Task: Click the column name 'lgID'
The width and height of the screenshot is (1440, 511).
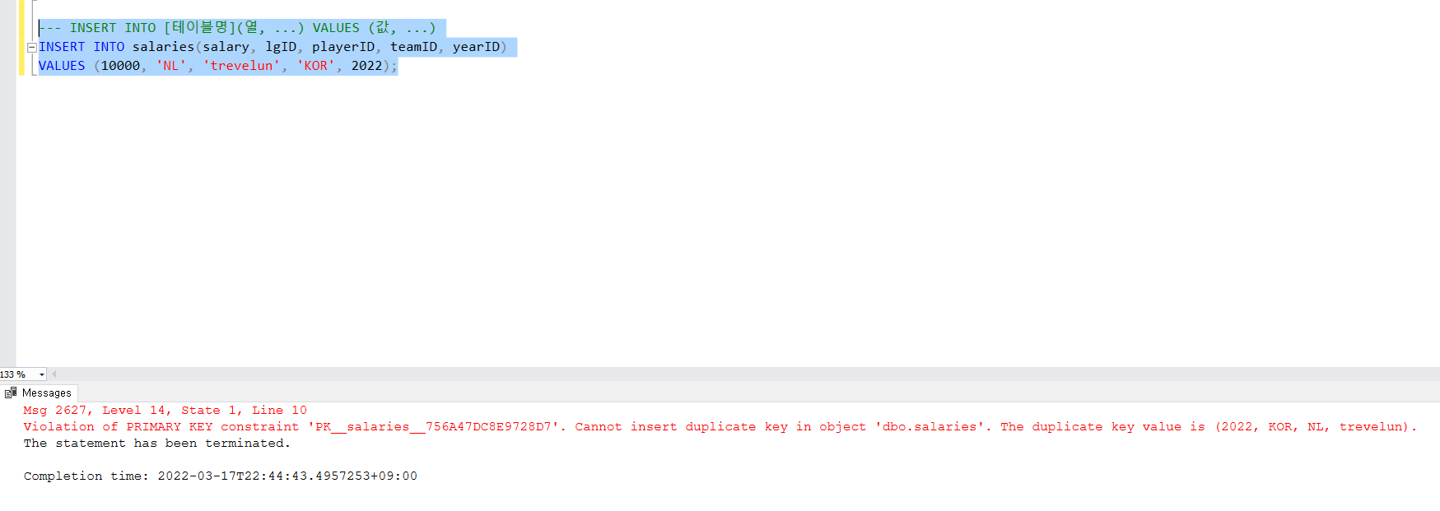Action: 281,47
